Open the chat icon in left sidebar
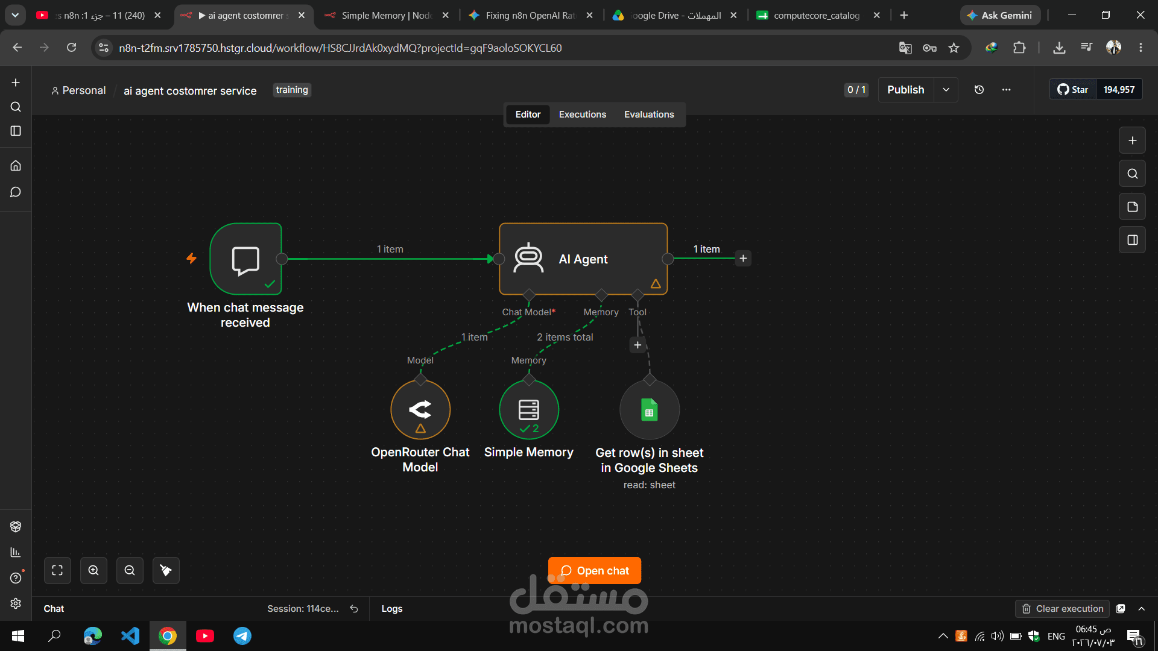This screenshot has height=651, width=1158. click(x=16, y=192)
